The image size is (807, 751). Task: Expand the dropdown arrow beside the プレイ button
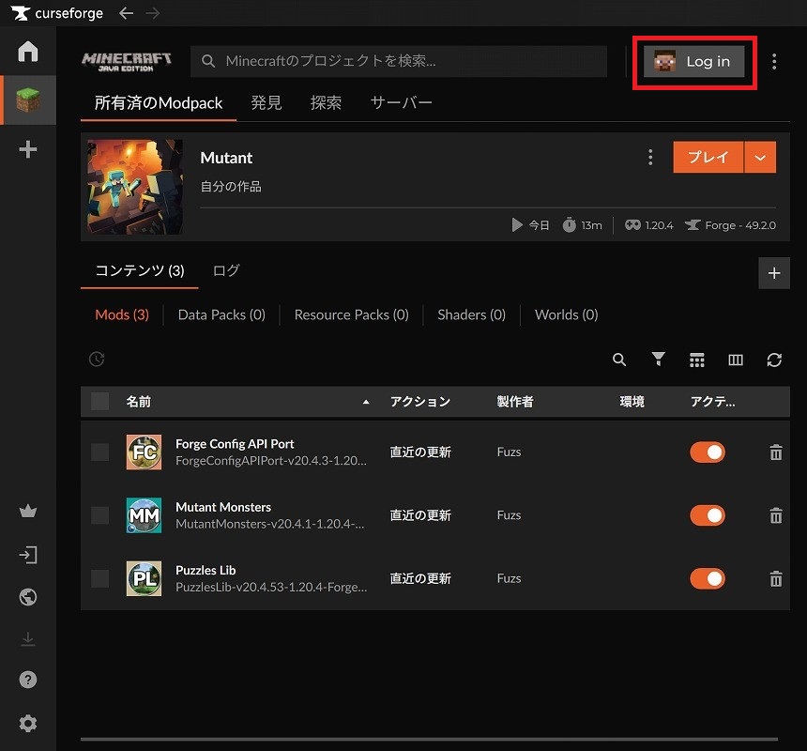[760, 158]
